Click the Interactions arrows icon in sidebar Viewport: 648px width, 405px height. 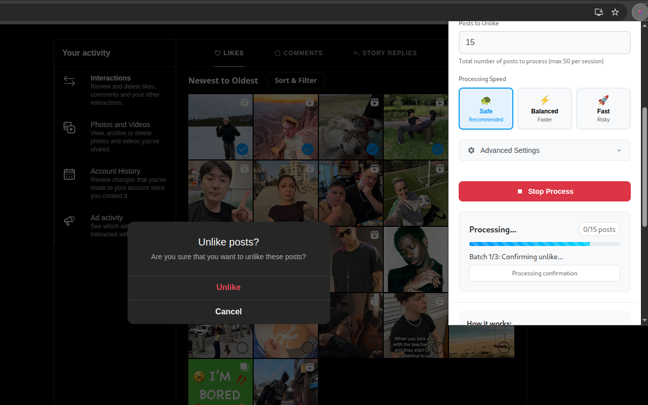tap(69, 80)
